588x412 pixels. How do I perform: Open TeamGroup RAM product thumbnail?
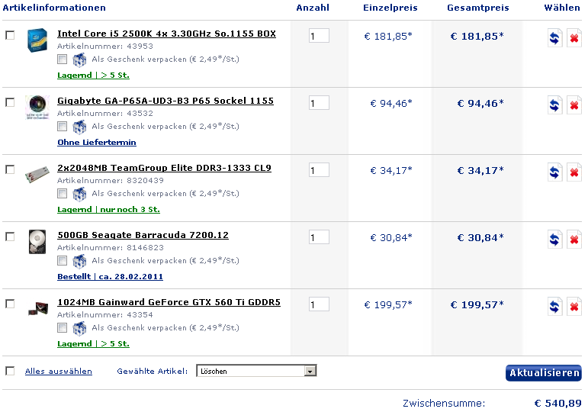(37, 175)
